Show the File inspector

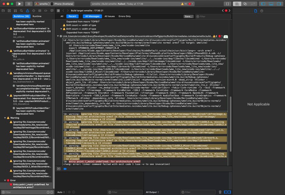pos(255,11)
